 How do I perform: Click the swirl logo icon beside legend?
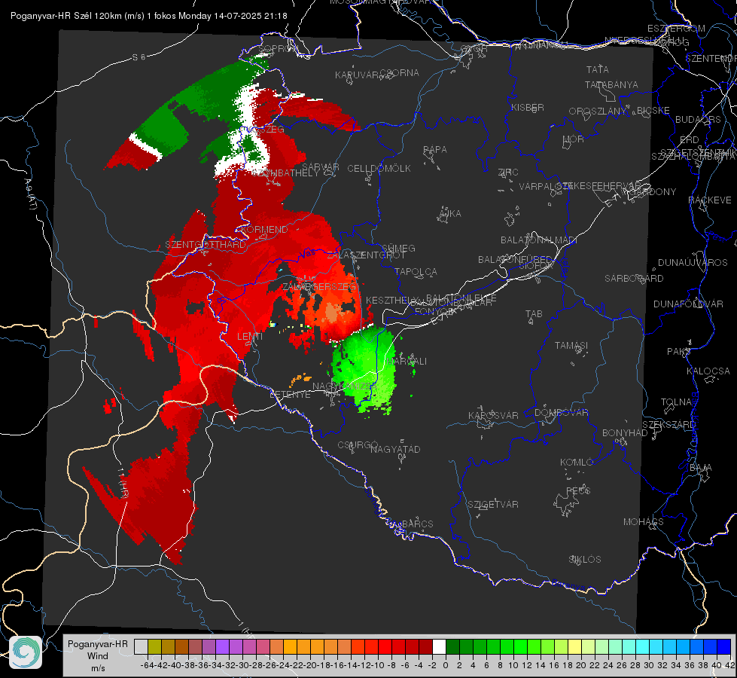click(26, 652)
